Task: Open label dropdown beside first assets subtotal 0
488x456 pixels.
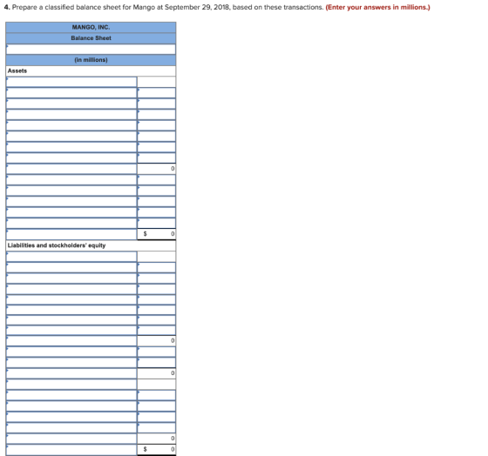Action: (71, 169)
